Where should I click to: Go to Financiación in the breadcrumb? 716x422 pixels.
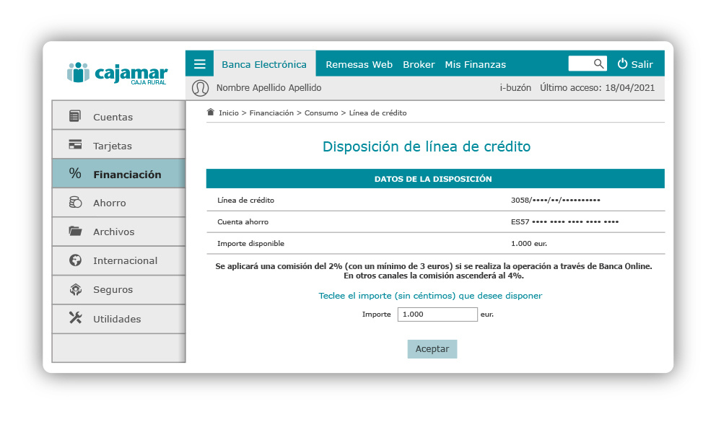pyautogui.click(x=271, y=113)
